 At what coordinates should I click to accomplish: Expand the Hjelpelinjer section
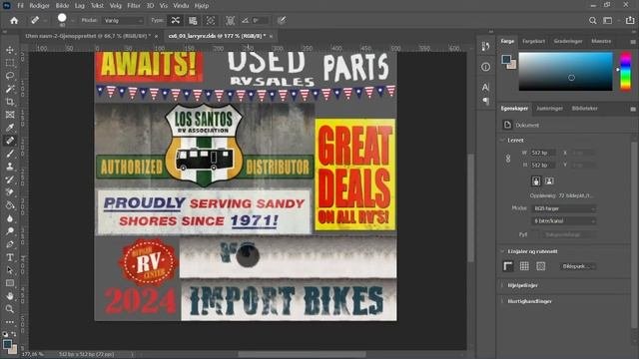(502, 285)
